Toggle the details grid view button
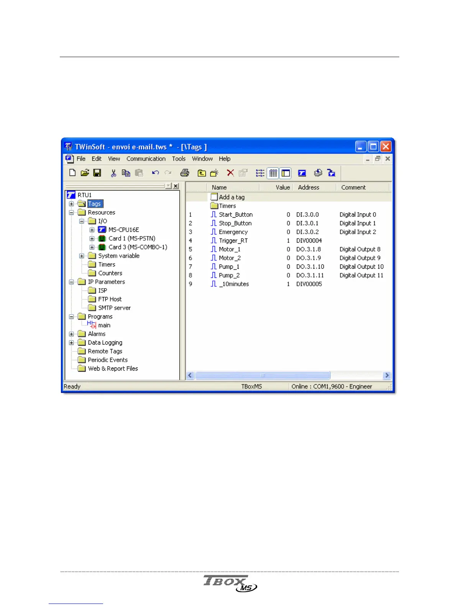469x607 pixels. [273, 173]
